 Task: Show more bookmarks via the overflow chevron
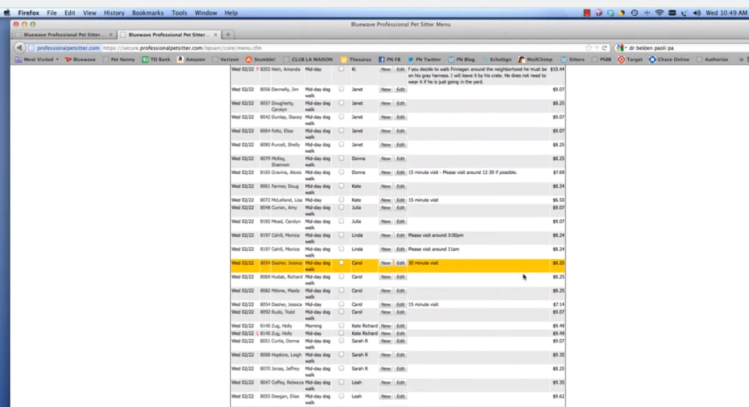[741, 59]
